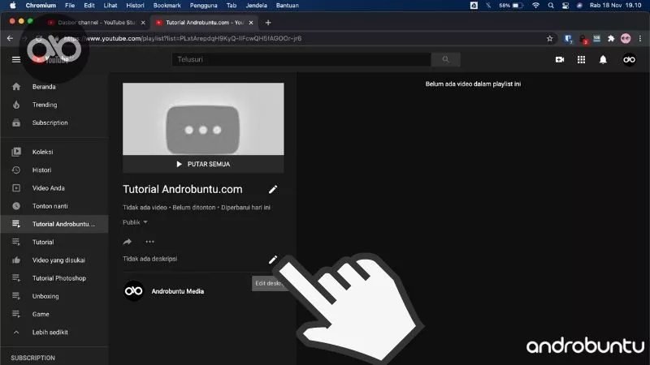Go back with the browser arrow
The height and width of the screenshot is (365, 650).
point(10,38)
